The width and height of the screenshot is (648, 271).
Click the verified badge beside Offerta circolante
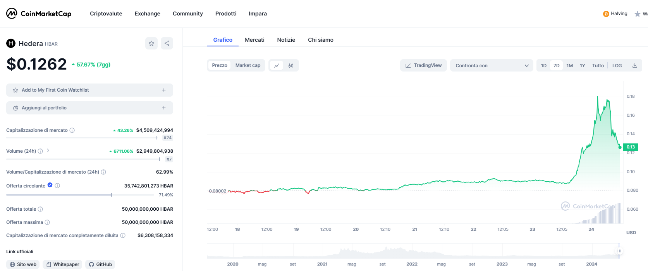[50, 185]
